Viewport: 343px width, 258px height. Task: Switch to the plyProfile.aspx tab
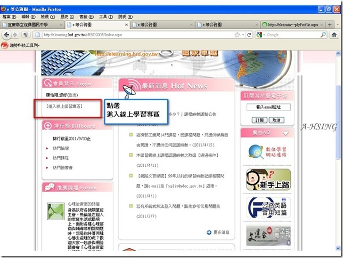[293, 25]
